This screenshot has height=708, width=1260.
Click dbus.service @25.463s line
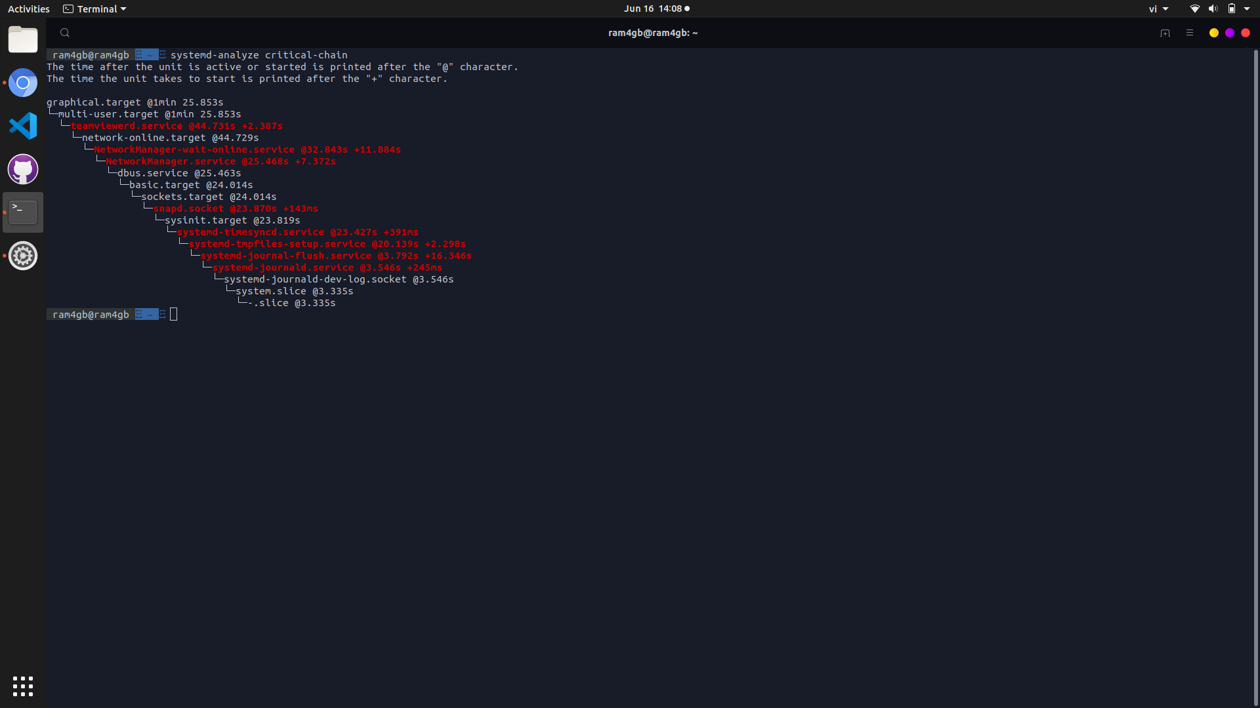[x=179, y=173]
